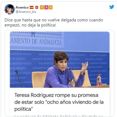The image size is (117, 117).
Task: Open the @Arsenico_bis handle link
Action: click(x=26, y=12)
